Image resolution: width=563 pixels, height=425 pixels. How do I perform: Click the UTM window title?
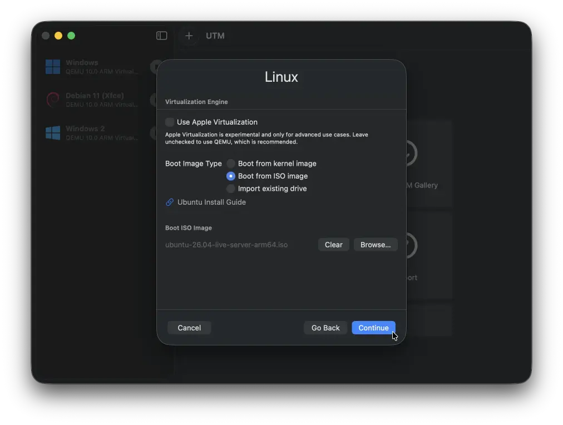(215, 36)
